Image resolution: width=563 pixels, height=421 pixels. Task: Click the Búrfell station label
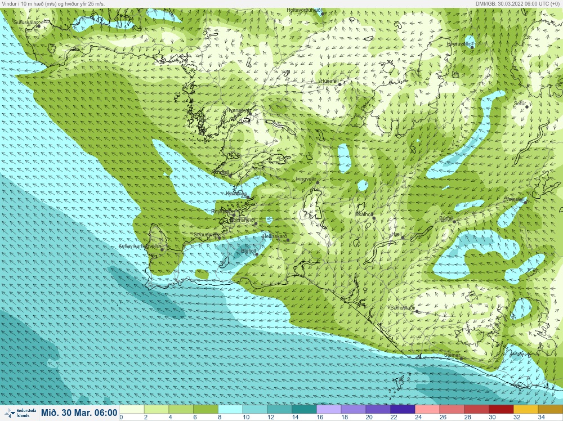(446, 218)
